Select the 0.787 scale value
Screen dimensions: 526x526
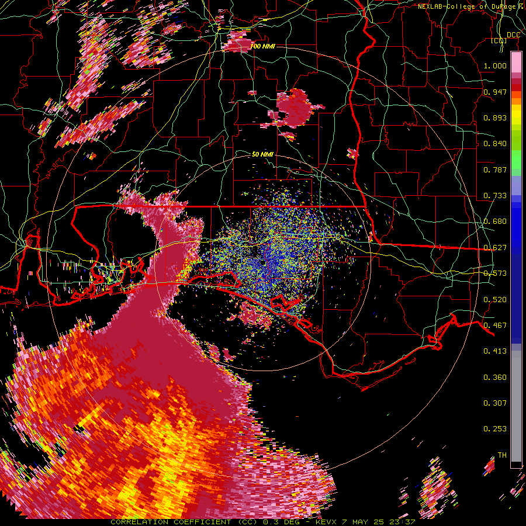coord(495,169)
